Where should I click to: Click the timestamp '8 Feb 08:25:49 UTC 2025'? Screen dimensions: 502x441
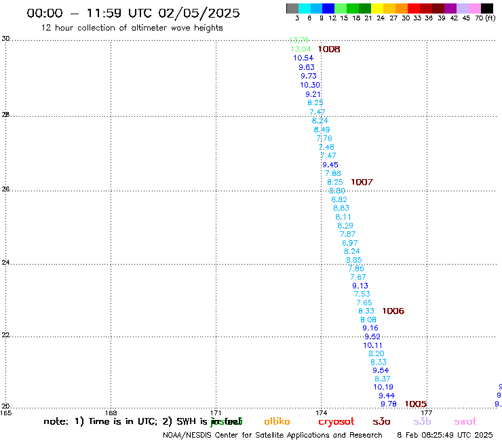(x=445, y=435)
